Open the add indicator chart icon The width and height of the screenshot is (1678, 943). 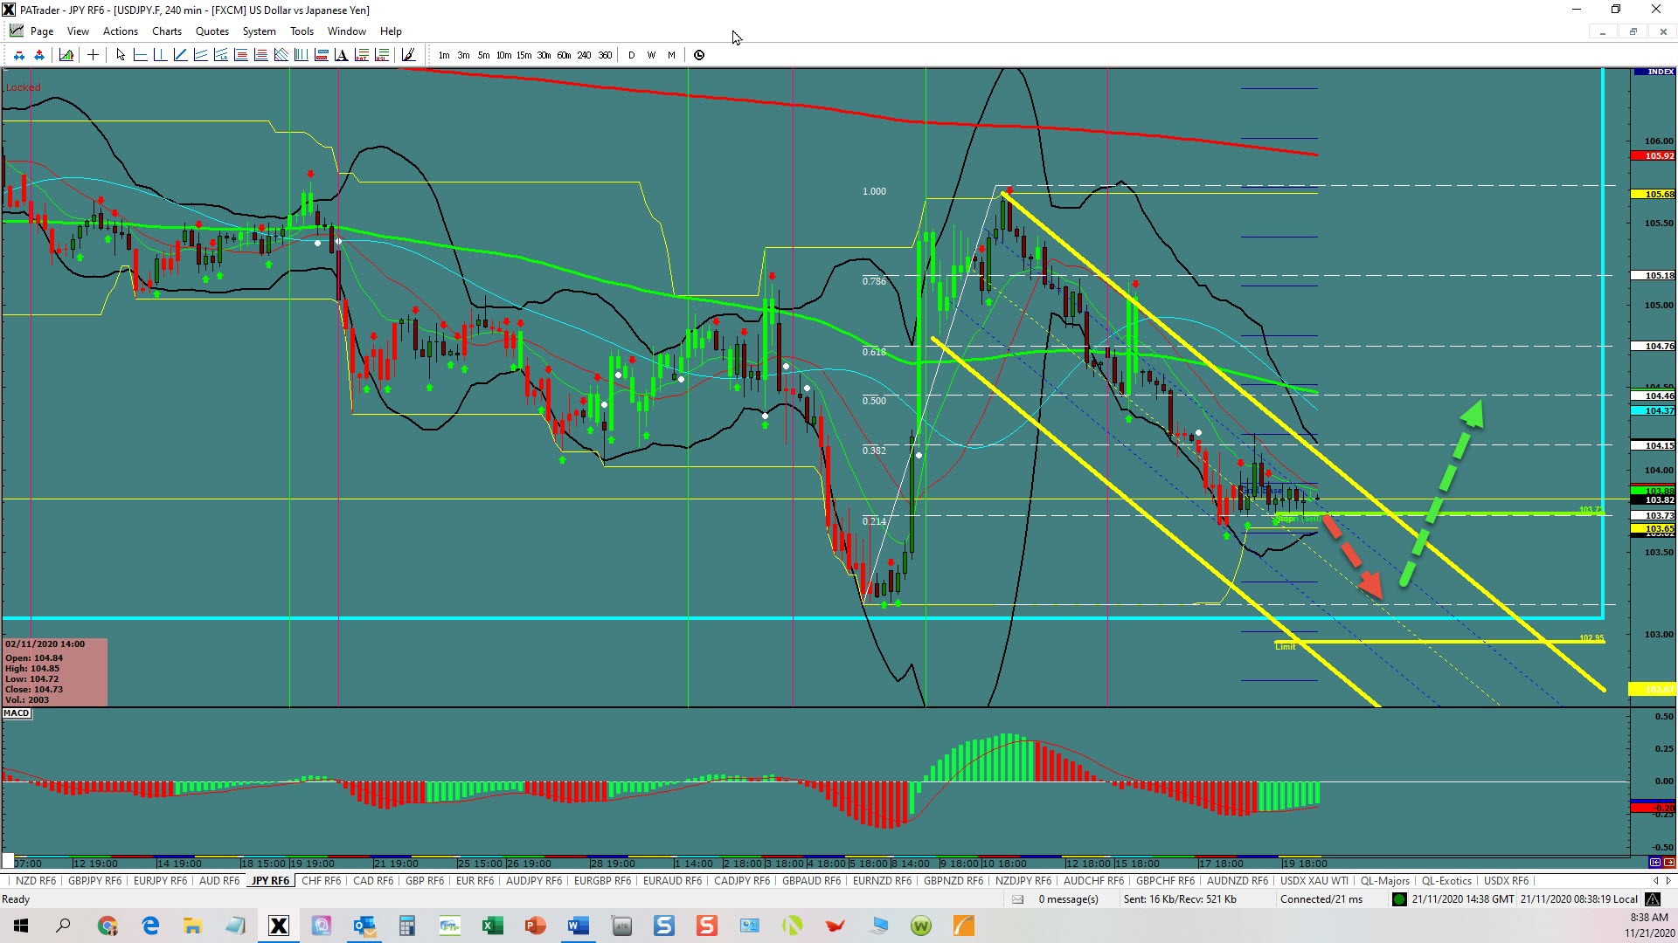66,55
